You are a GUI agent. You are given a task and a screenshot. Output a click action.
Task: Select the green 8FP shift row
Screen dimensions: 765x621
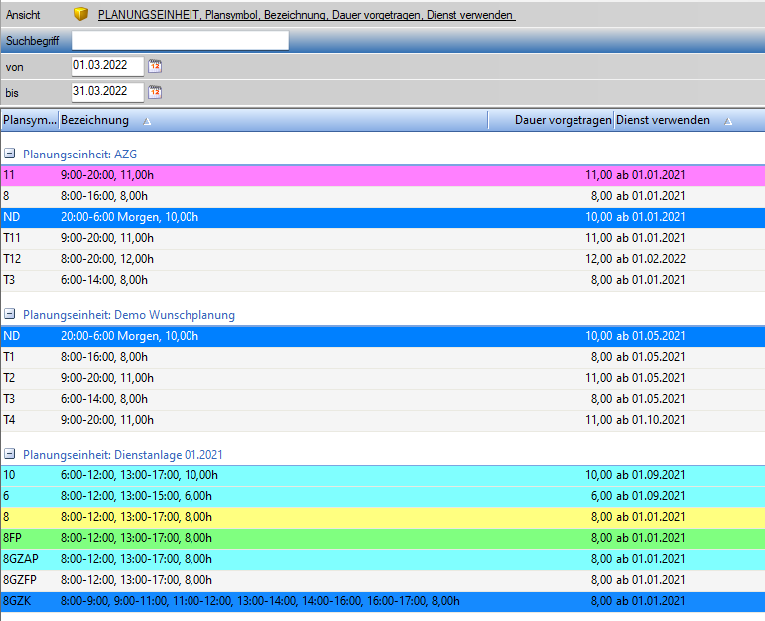point(299,538)
